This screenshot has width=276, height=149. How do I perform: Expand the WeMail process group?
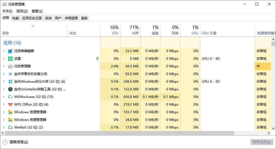click(x=4, y=127)
